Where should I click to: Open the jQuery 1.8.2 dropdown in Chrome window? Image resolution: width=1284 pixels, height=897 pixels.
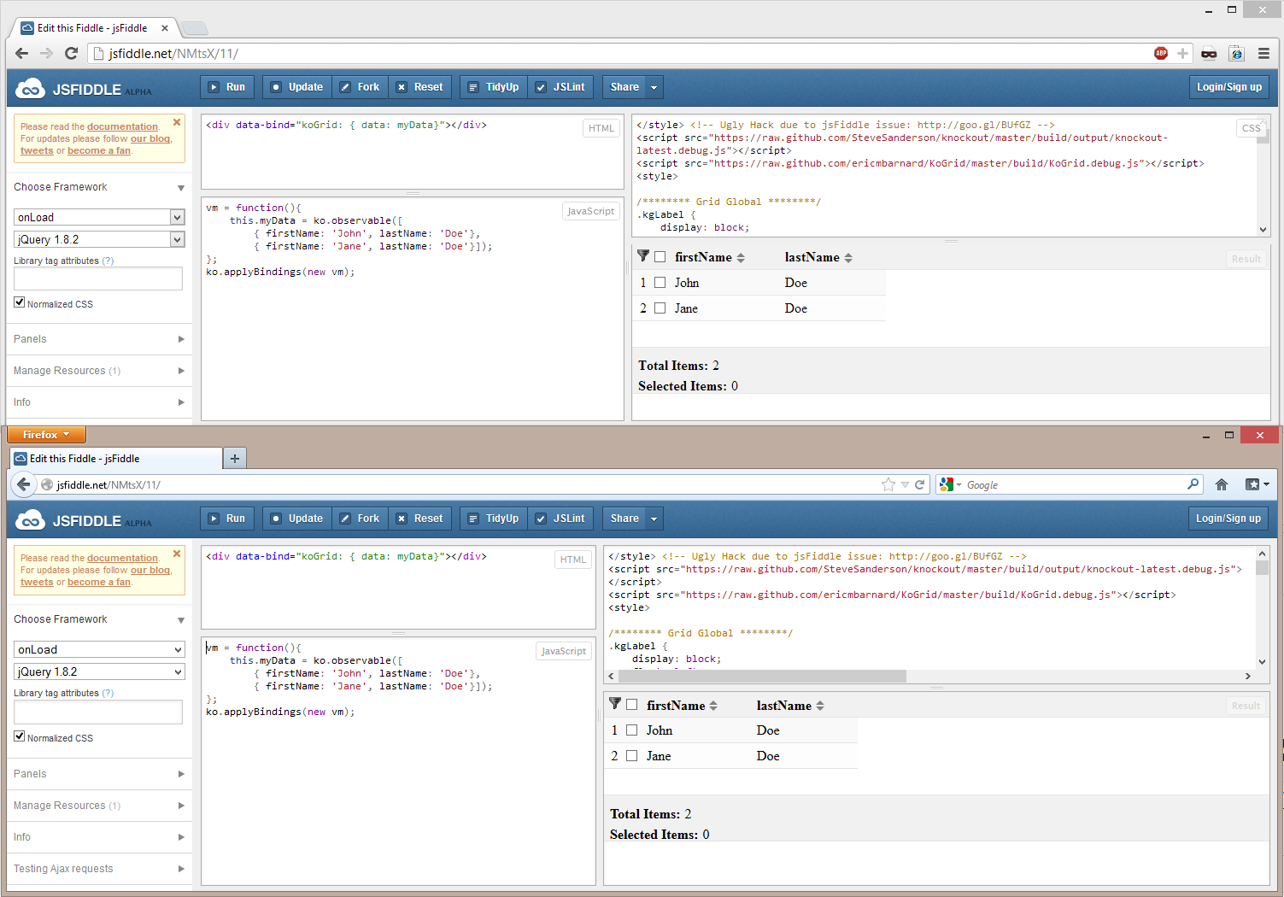[99, 239]
